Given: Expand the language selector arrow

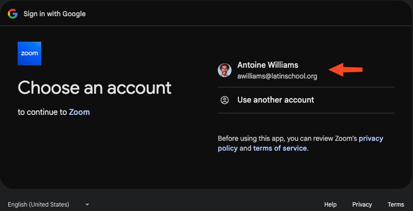Looking at the screenshot, I should [87, 205].
